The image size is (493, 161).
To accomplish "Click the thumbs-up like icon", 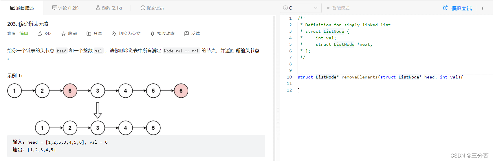I will 40,34.
